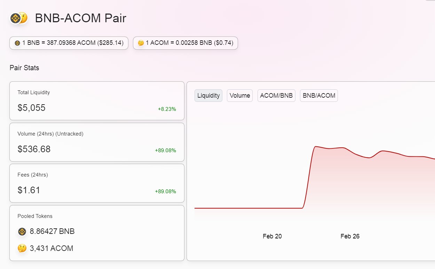Click the +8.23% liquidity change
435x269 pixels.
click(167, 109)
